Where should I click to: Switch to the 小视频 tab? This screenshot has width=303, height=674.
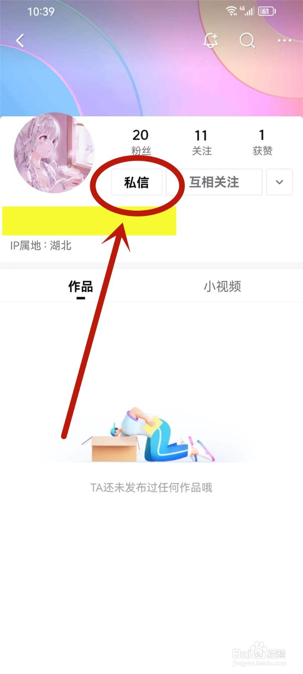coord(222,286)
